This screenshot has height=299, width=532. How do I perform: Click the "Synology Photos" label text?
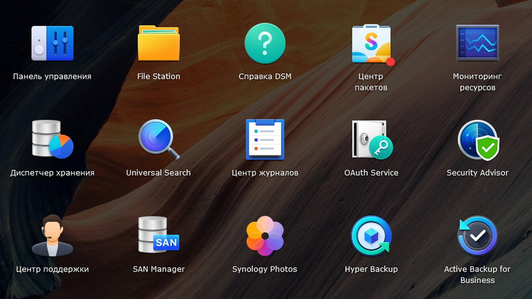pyautogui.click(x=265, y=269)
